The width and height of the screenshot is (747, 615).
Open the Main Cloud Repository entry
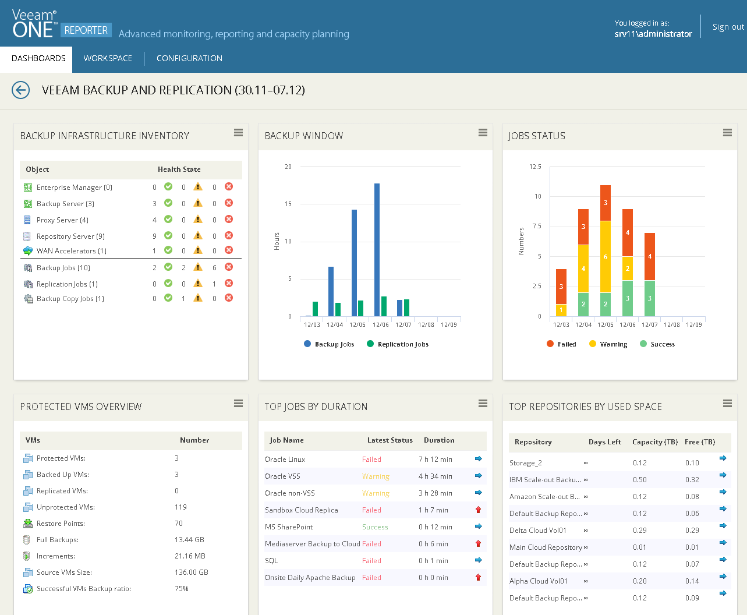click(x=546, y=547)
